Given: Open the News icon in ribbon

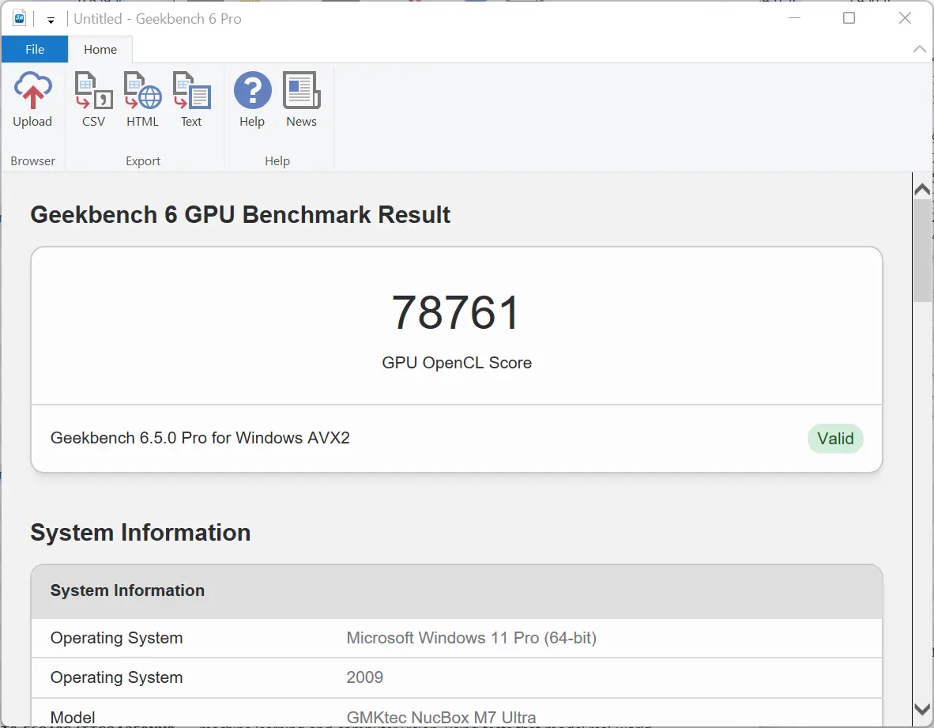Looking at the screenshot, I should click(301, 92).
